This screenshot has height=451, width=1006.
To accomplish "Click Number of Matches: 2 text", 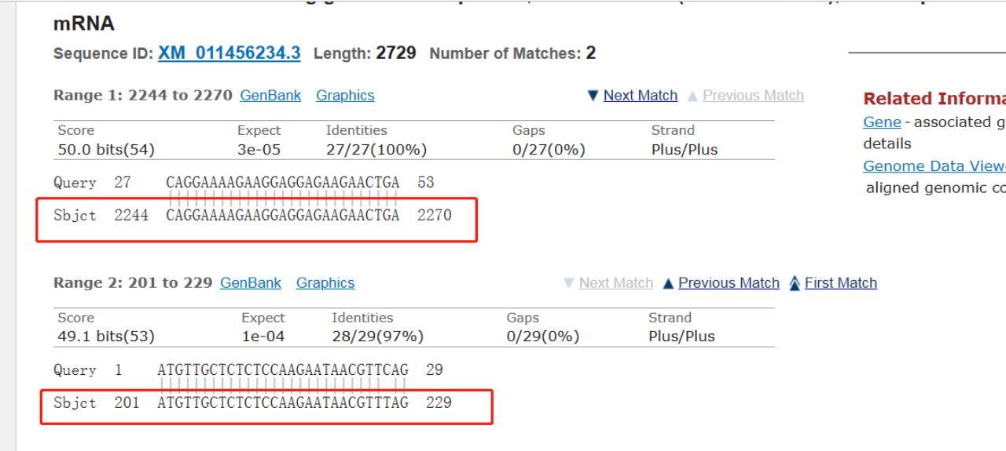I will [x=512, y=53].
